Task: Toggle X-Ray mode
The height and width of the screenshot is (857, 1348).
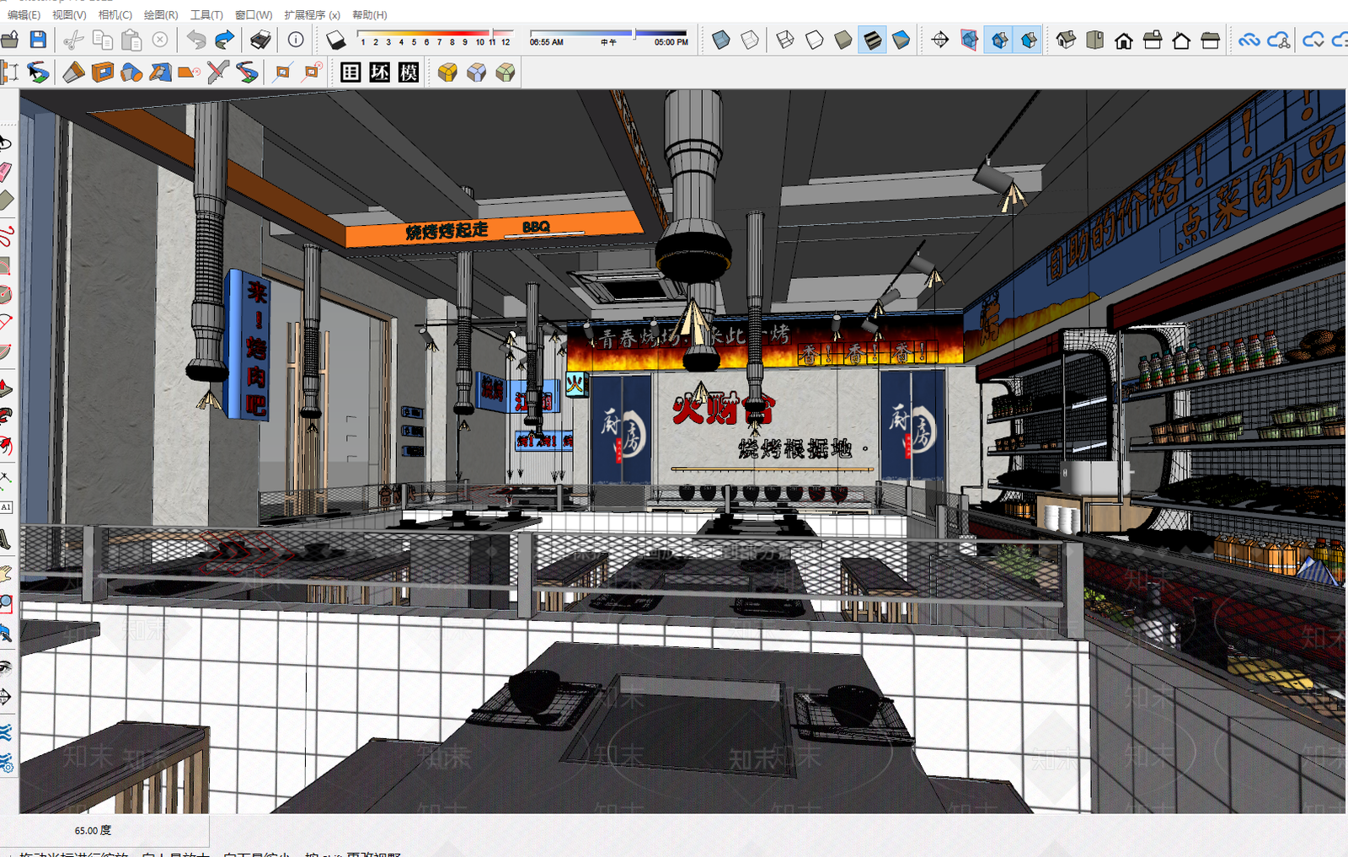Action: [x=721, y=40]
